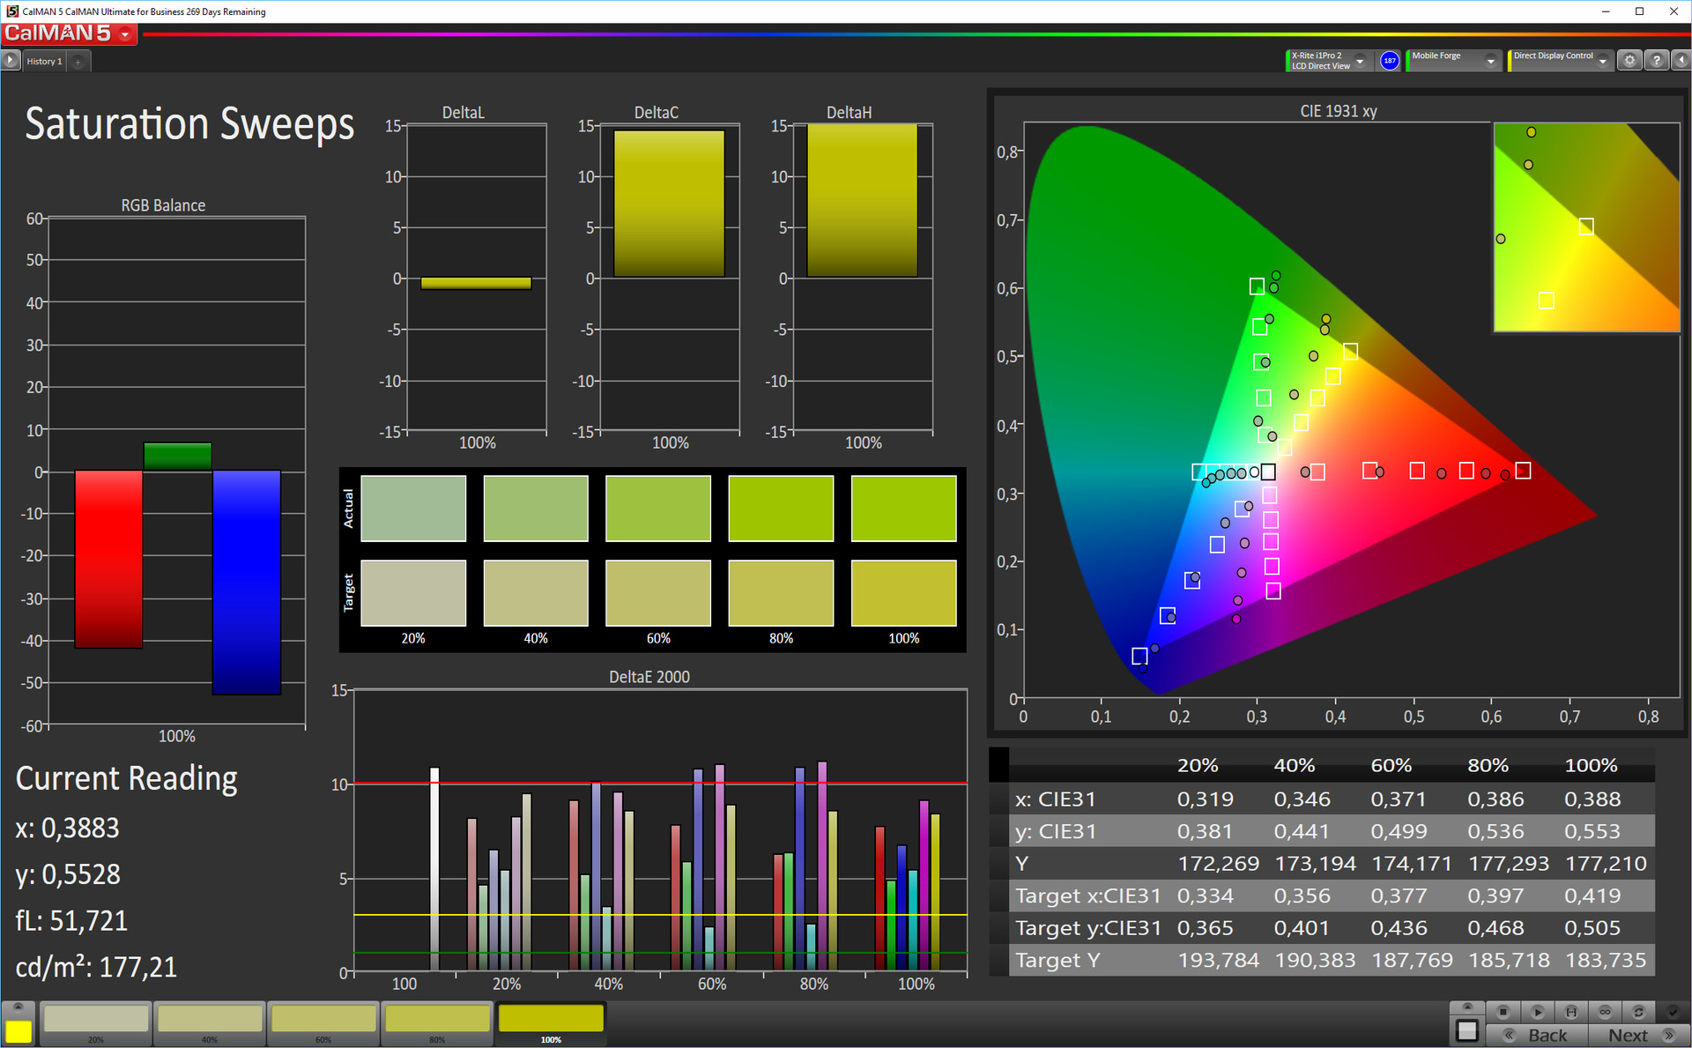
Task: Select the 60% yellow saturation swatch
Action: (x=323, y=1020)
